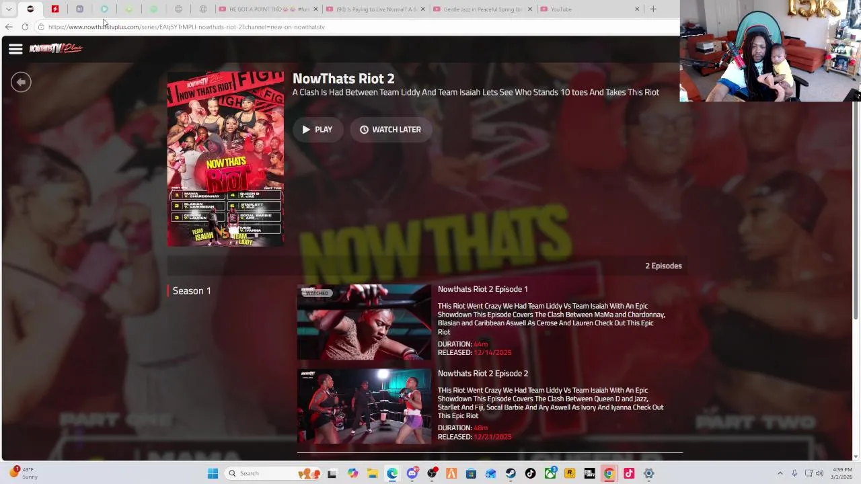Open the clock showing 4:59 PM

tap(842, 473)
